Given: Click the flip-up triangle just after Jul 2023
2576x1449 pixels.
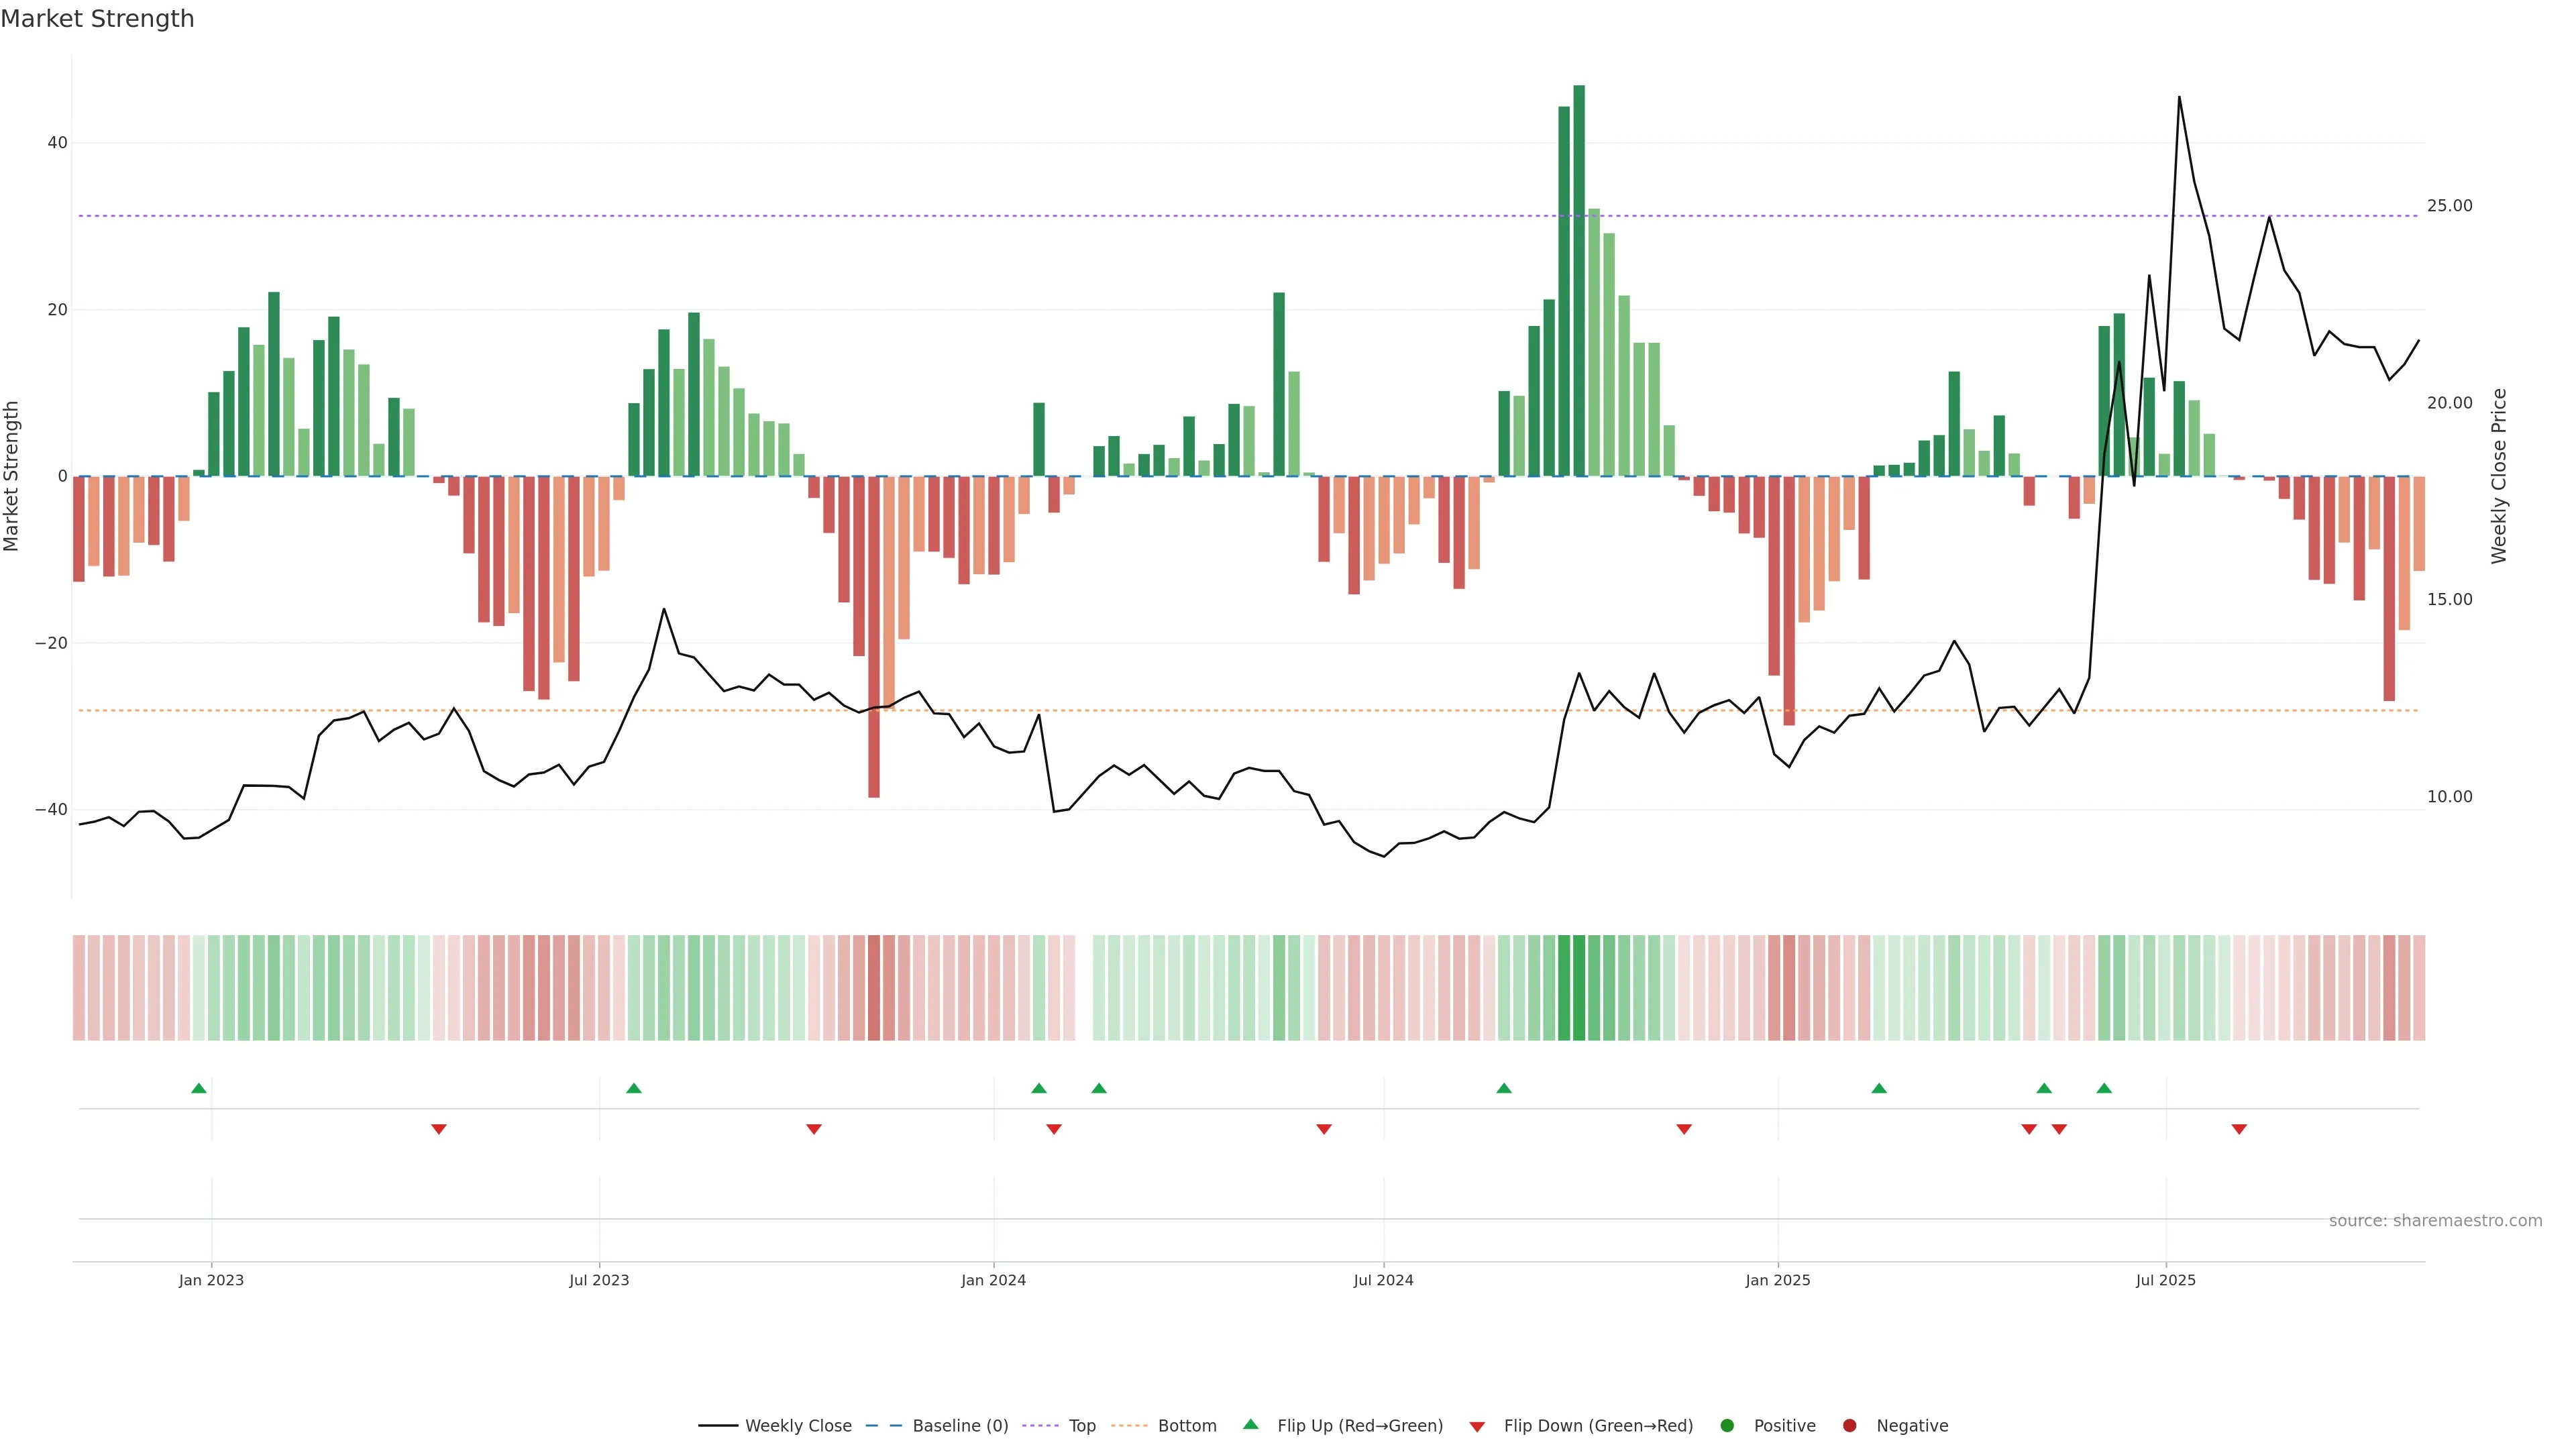Looking at the screenshot, I should pos(633,1088).
